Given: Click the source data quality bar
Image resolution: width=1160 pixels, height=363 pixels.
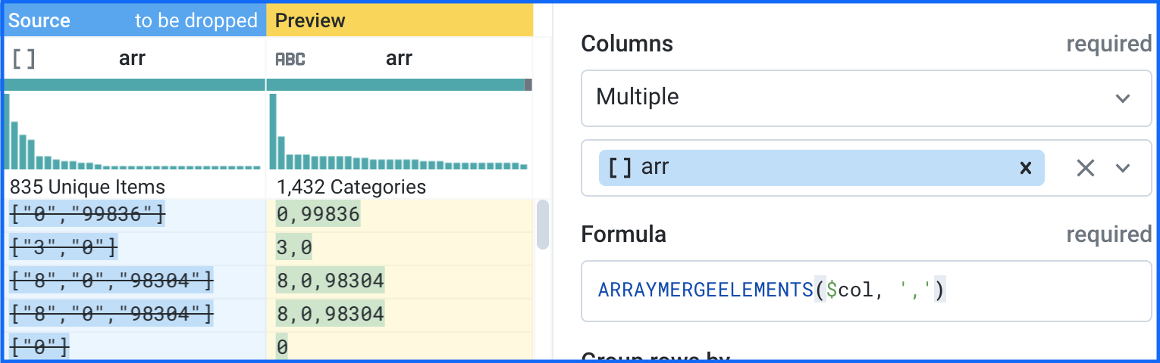Looking at the screenshot, I should coord(134,85).
